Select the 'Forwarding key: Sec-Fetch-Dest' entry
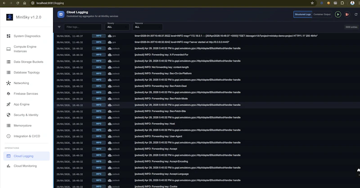This screenshot has height=188, width=360. click(161, 86)
